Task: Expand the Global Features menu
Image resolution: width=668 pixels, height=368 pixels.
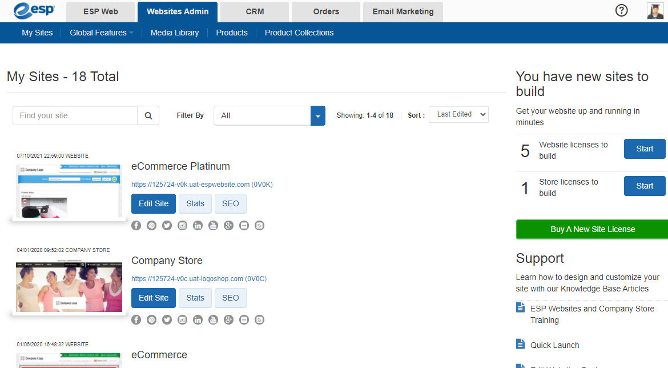Action: tap(102, 33)
